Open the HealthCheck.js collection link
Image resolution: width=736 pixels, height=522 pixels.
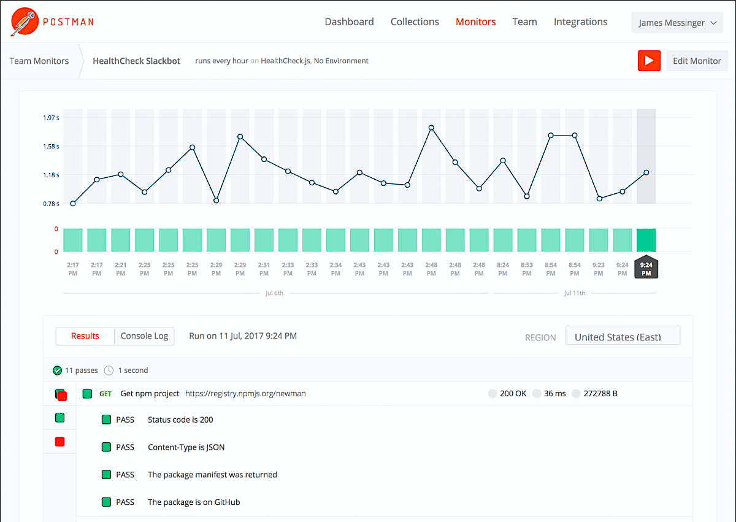click(286, 61)
